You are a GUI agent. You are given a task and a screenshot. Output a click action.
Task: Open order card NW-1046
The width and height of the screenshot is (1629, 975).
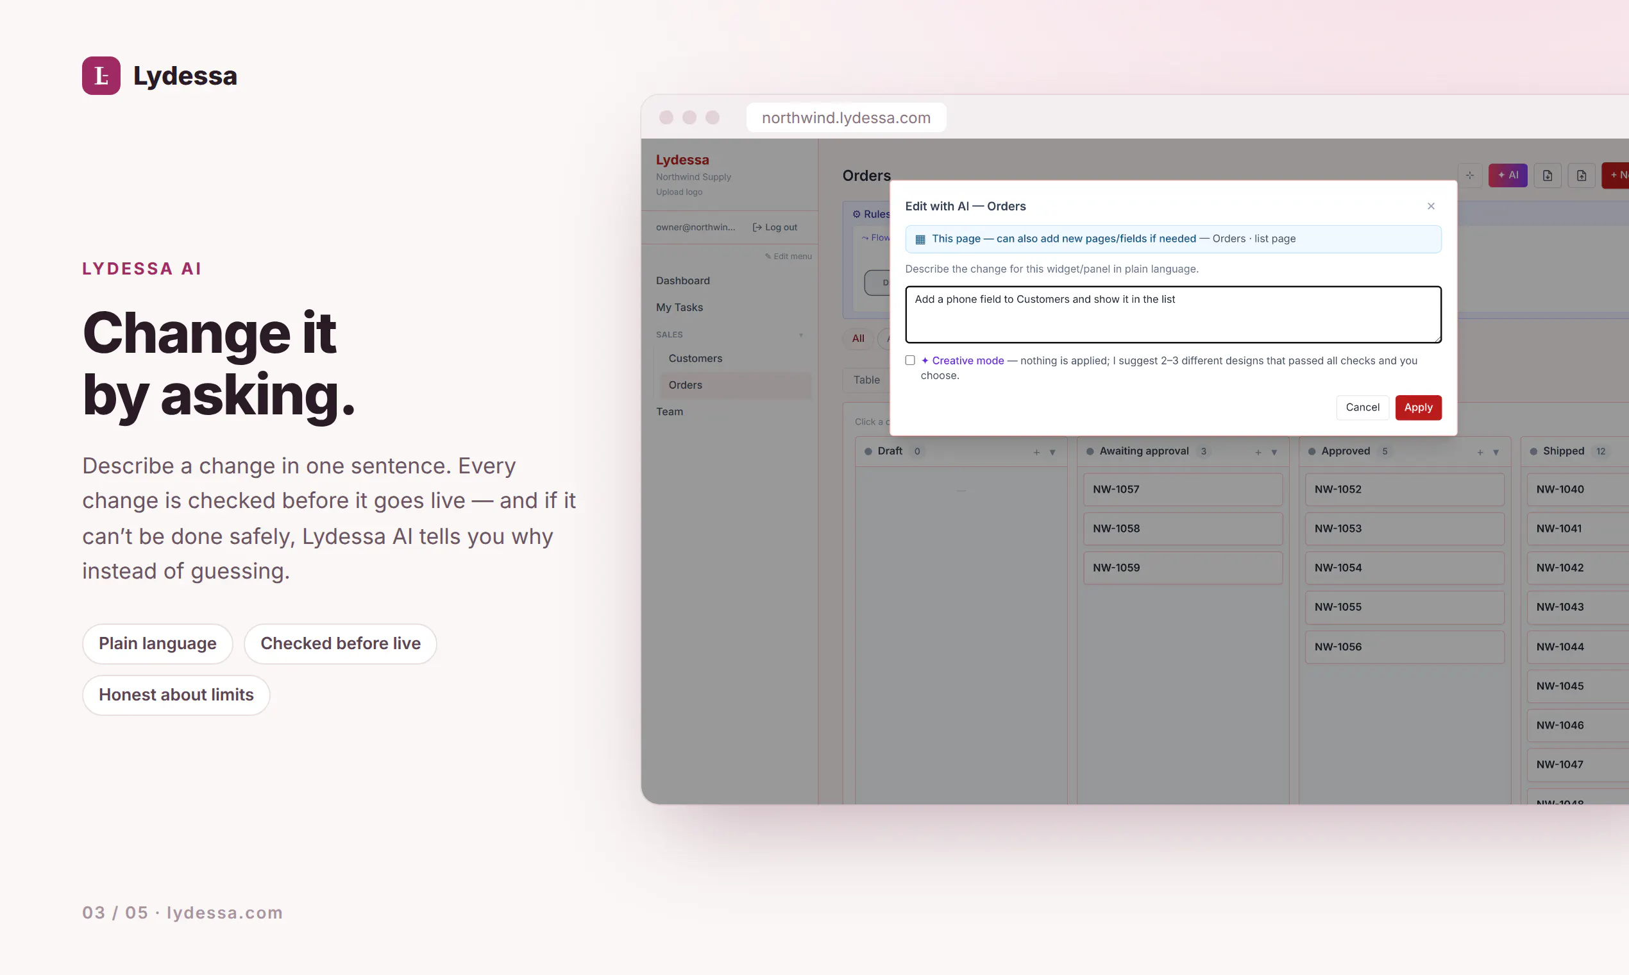[1578, 725]
